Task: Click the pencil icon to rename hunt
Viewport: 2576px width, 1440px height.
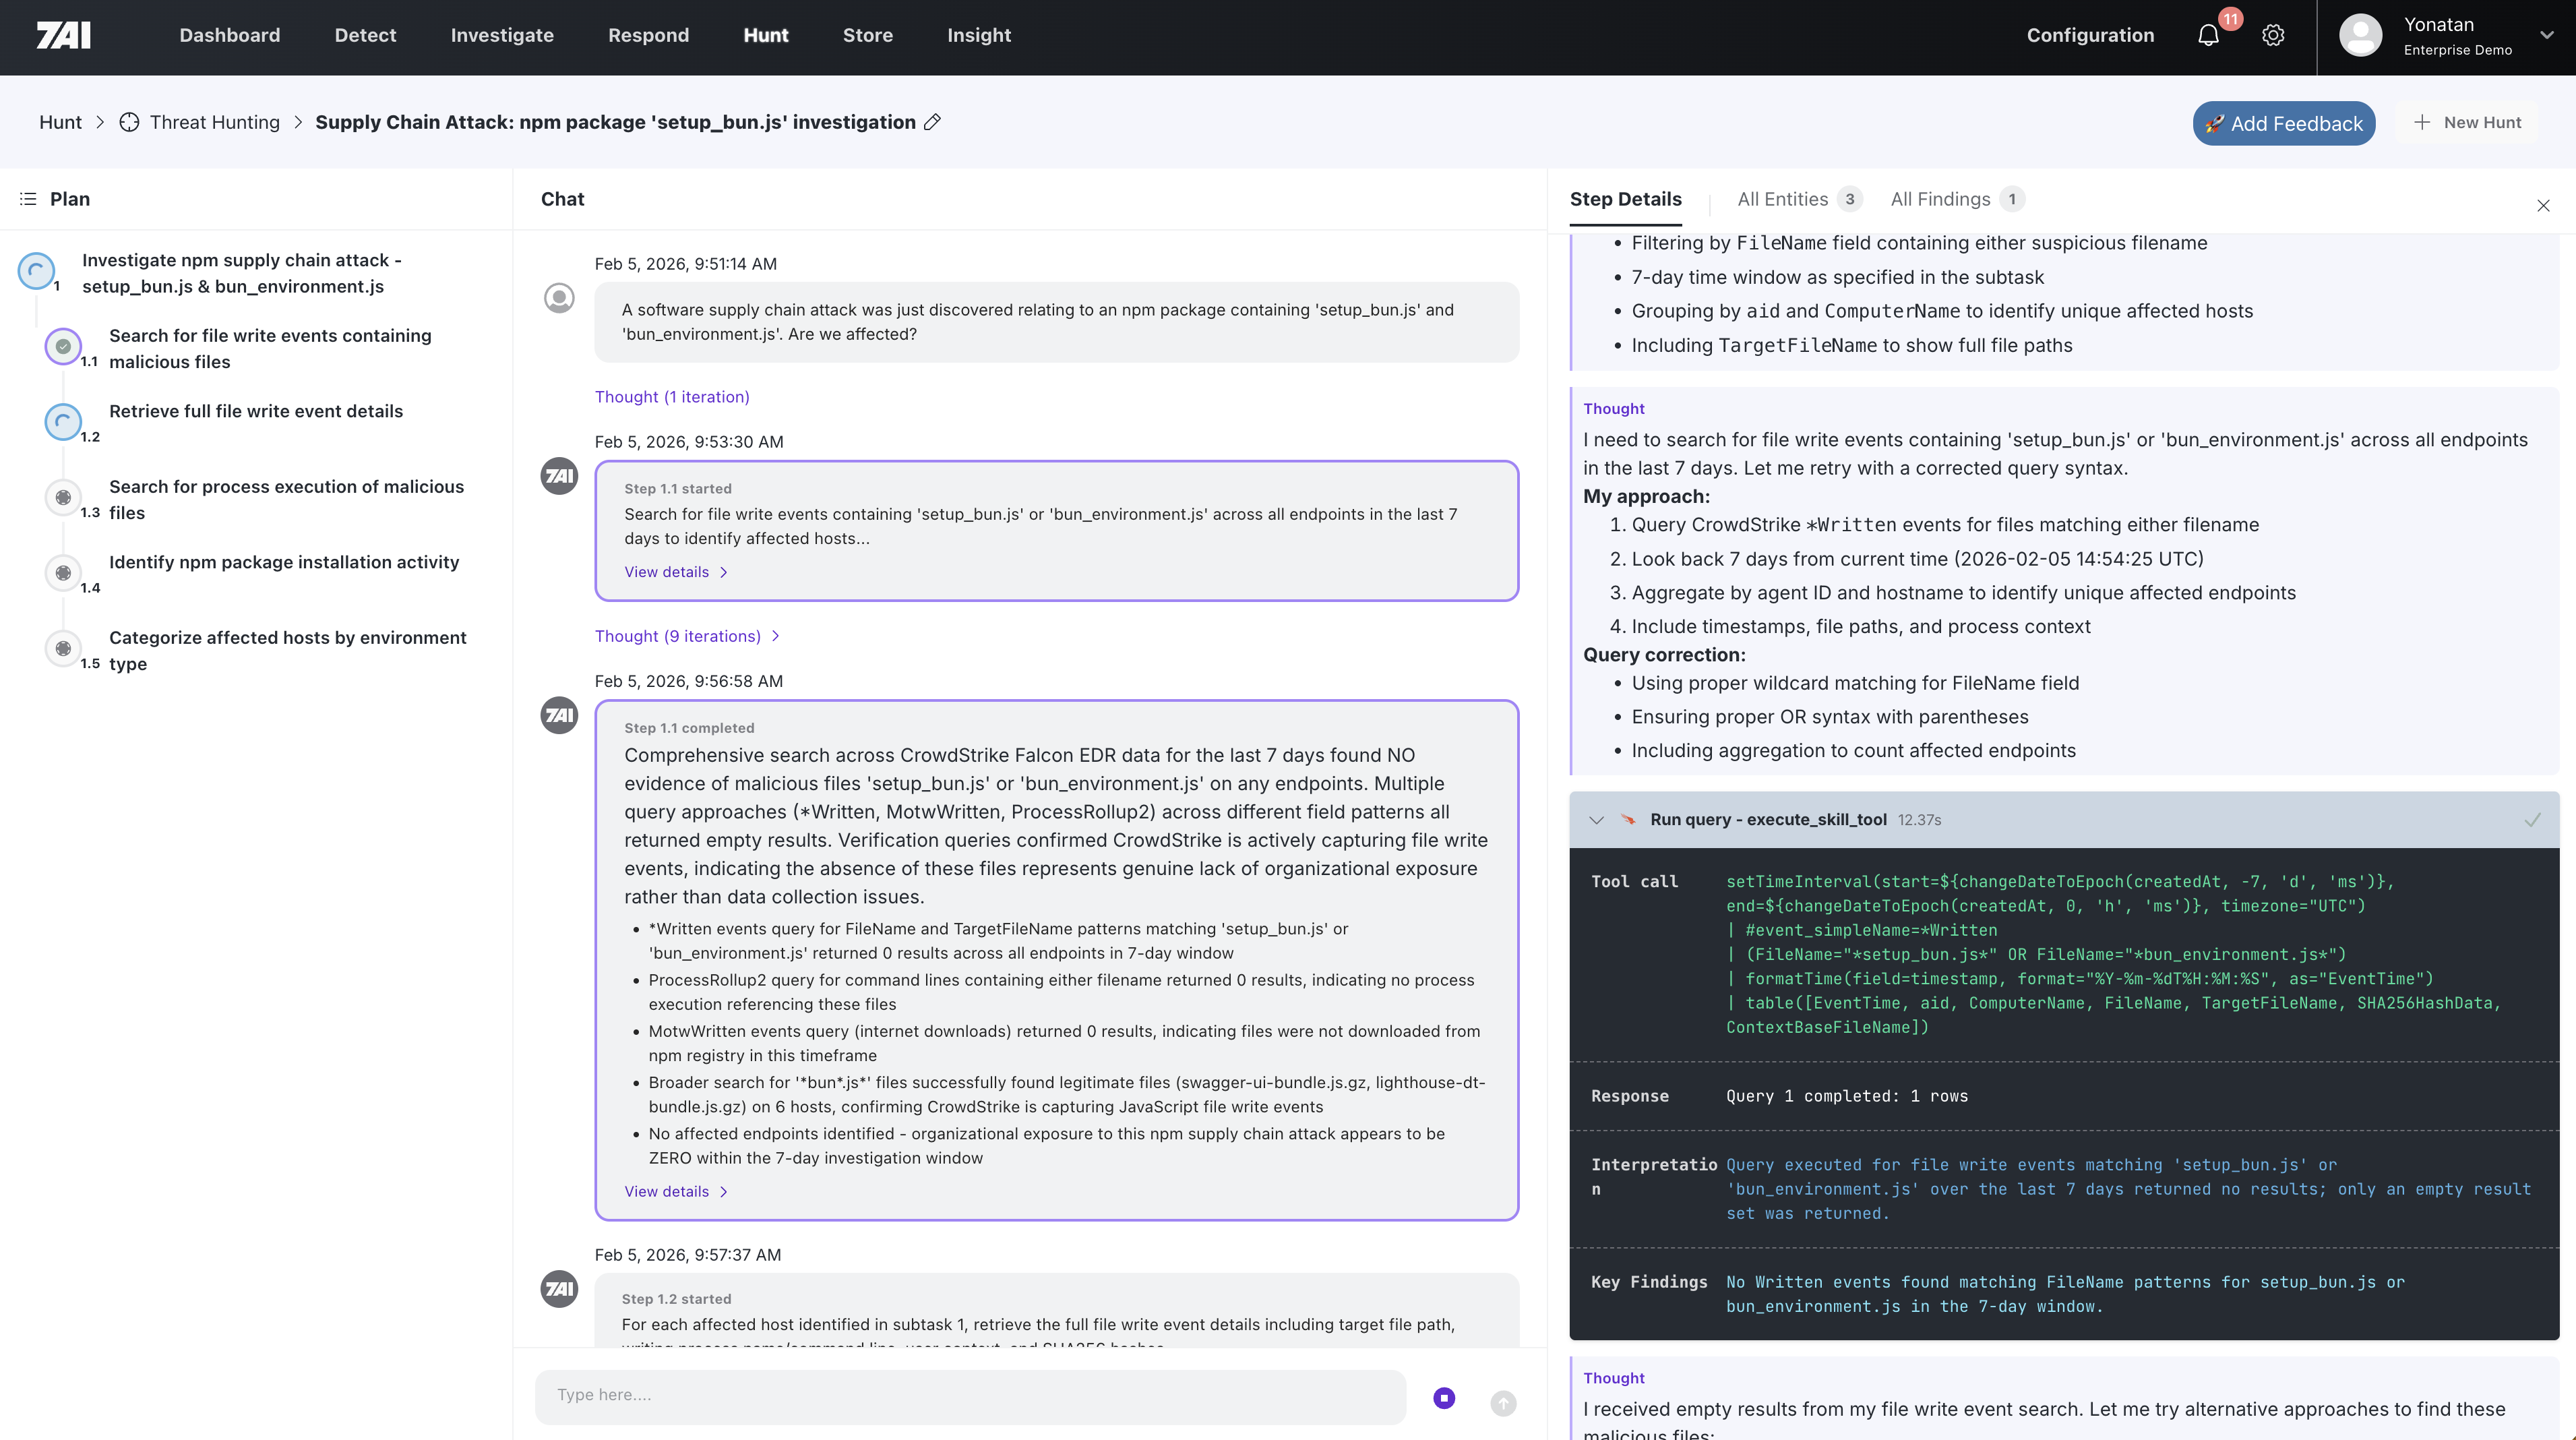Action: click(x=932, y=122)
